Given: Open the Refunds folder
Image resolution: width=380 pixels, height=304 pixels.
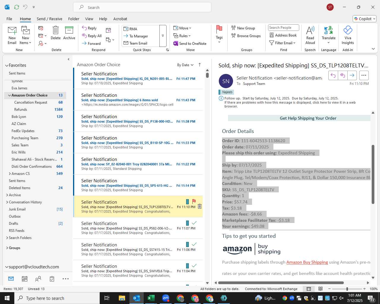Looking at the screenshot, I should click(35, 110).
